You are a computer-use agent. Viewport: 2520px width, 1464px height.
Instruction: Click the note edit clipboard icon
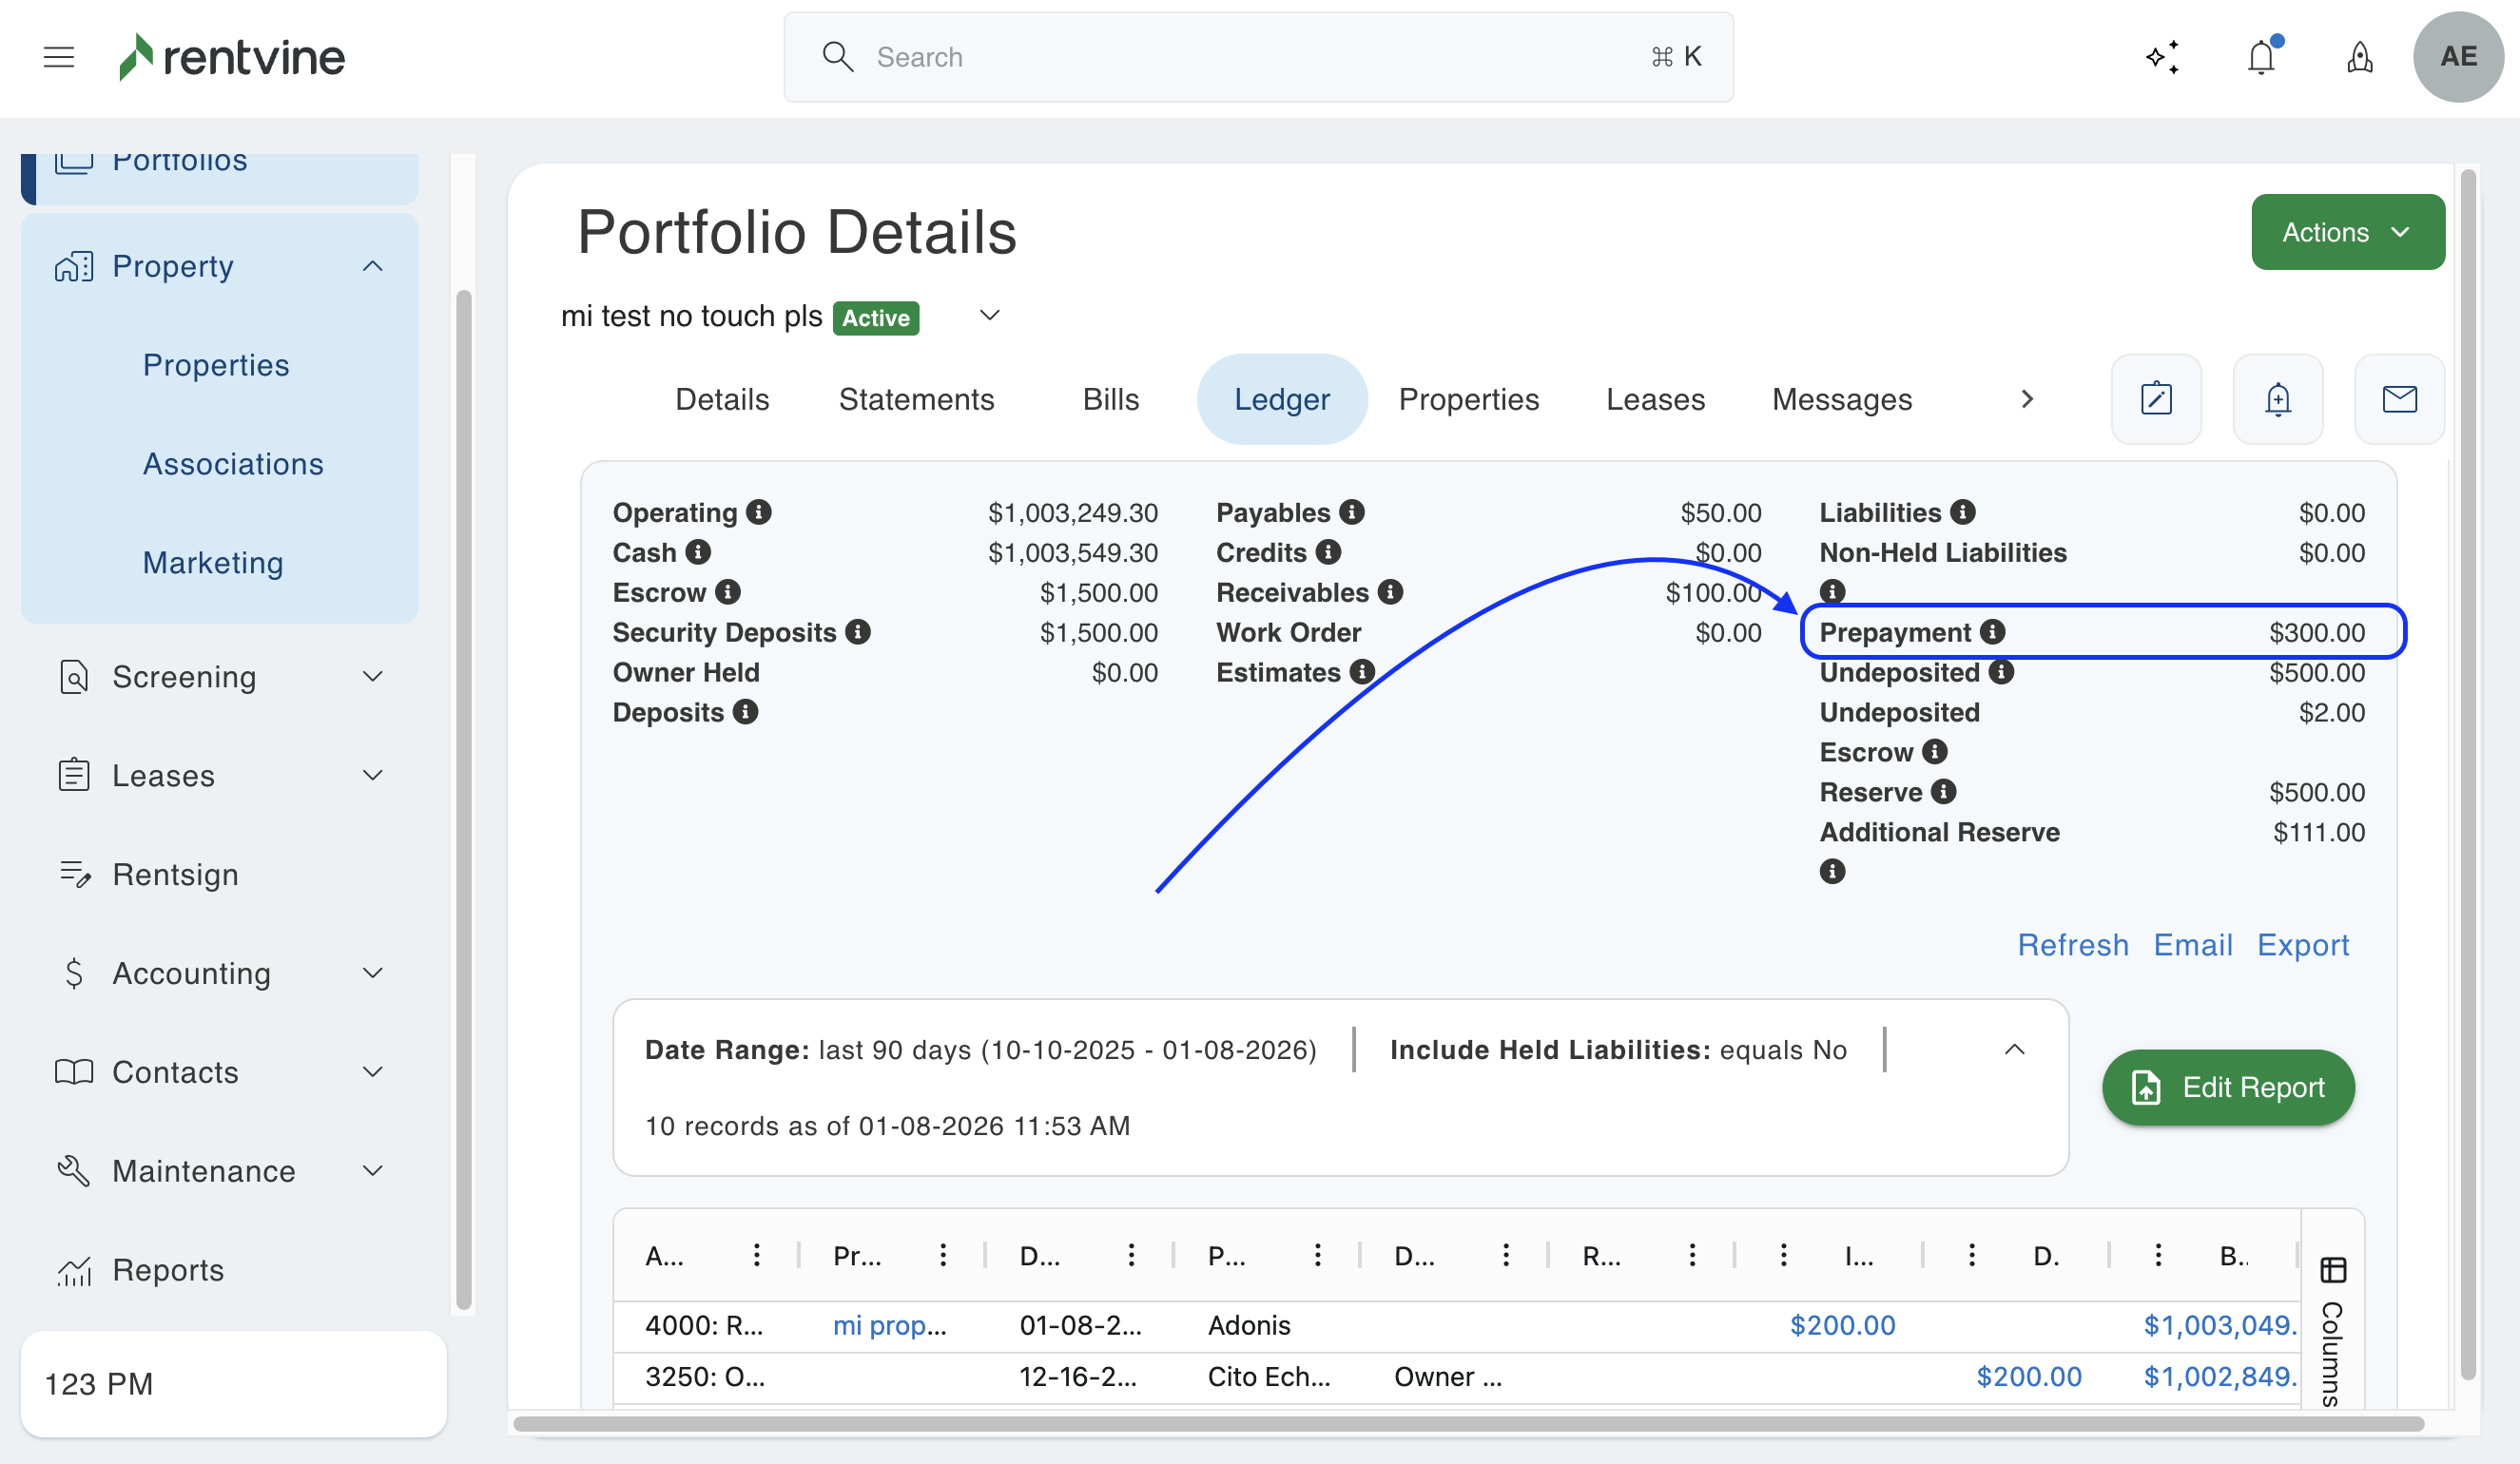(2156, 399)
